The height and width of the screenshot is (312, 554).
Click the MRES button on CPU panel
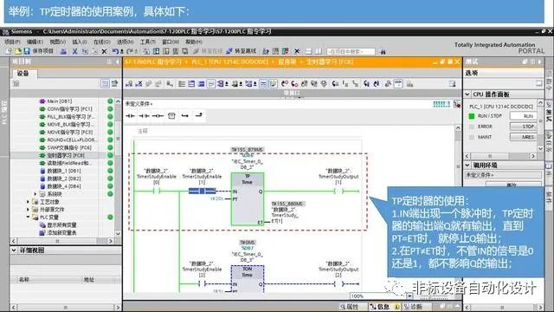pyautogui.click(x=523, y=137)
